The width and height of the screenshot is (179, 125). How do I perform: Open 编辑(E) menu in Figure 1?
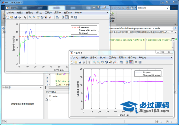pyautogui.click(x=20, y=12)
